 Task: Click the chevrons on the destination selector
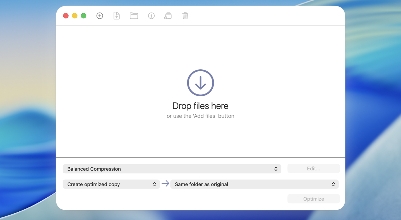pos(333,184)
